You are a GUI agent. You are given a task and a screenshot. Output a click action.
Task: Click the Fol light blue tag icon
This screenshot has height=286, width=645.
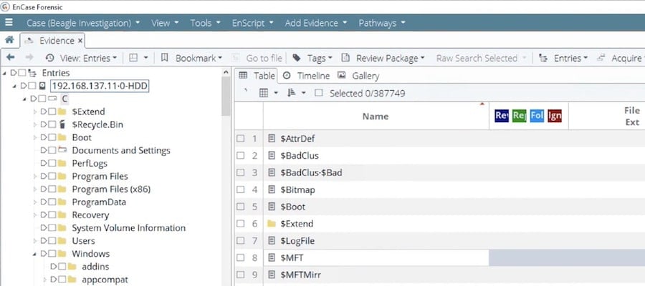click(537, 116)
